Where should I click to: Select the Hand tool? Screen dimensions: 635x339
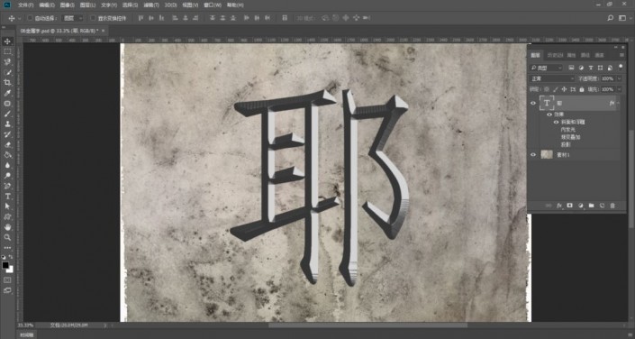pyautogui.click(x=7, y=227)
